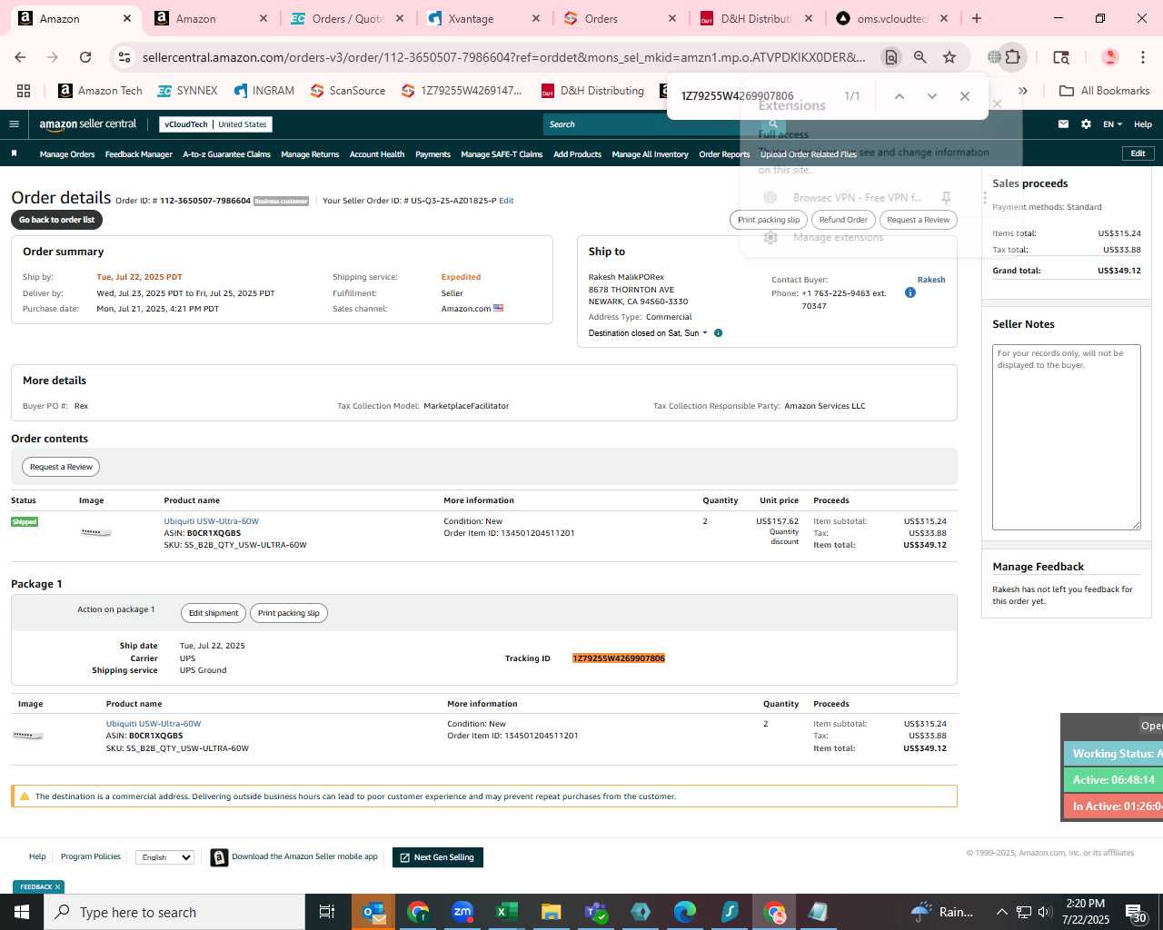Click top Print packing slip button
Image resolution: width=1163 pixels, height=930 pixels.
[769, 220]
